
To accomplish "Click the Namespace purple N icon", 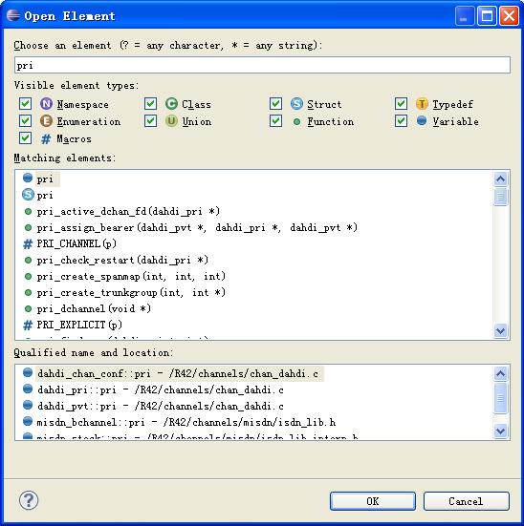I will (47, 104).
